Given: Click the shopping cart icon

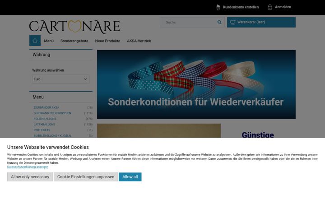Looking at the screenshot, I should tap(232, 22).
